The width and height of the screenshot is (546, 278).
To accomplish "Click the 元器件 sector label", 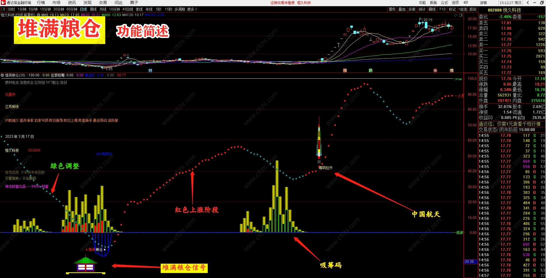I will 10,94.
